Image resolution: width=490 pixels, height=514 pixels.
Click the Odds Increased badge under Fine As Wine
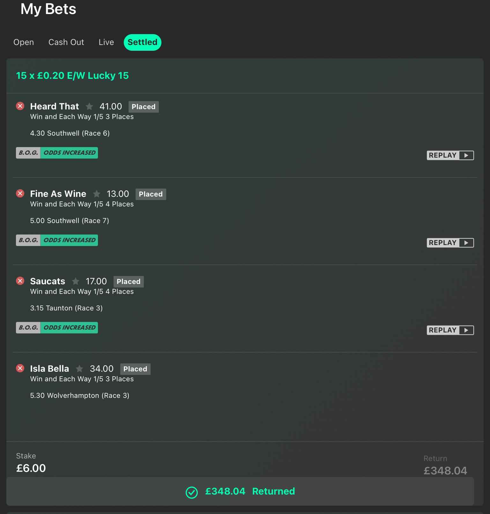coord(69,240)
